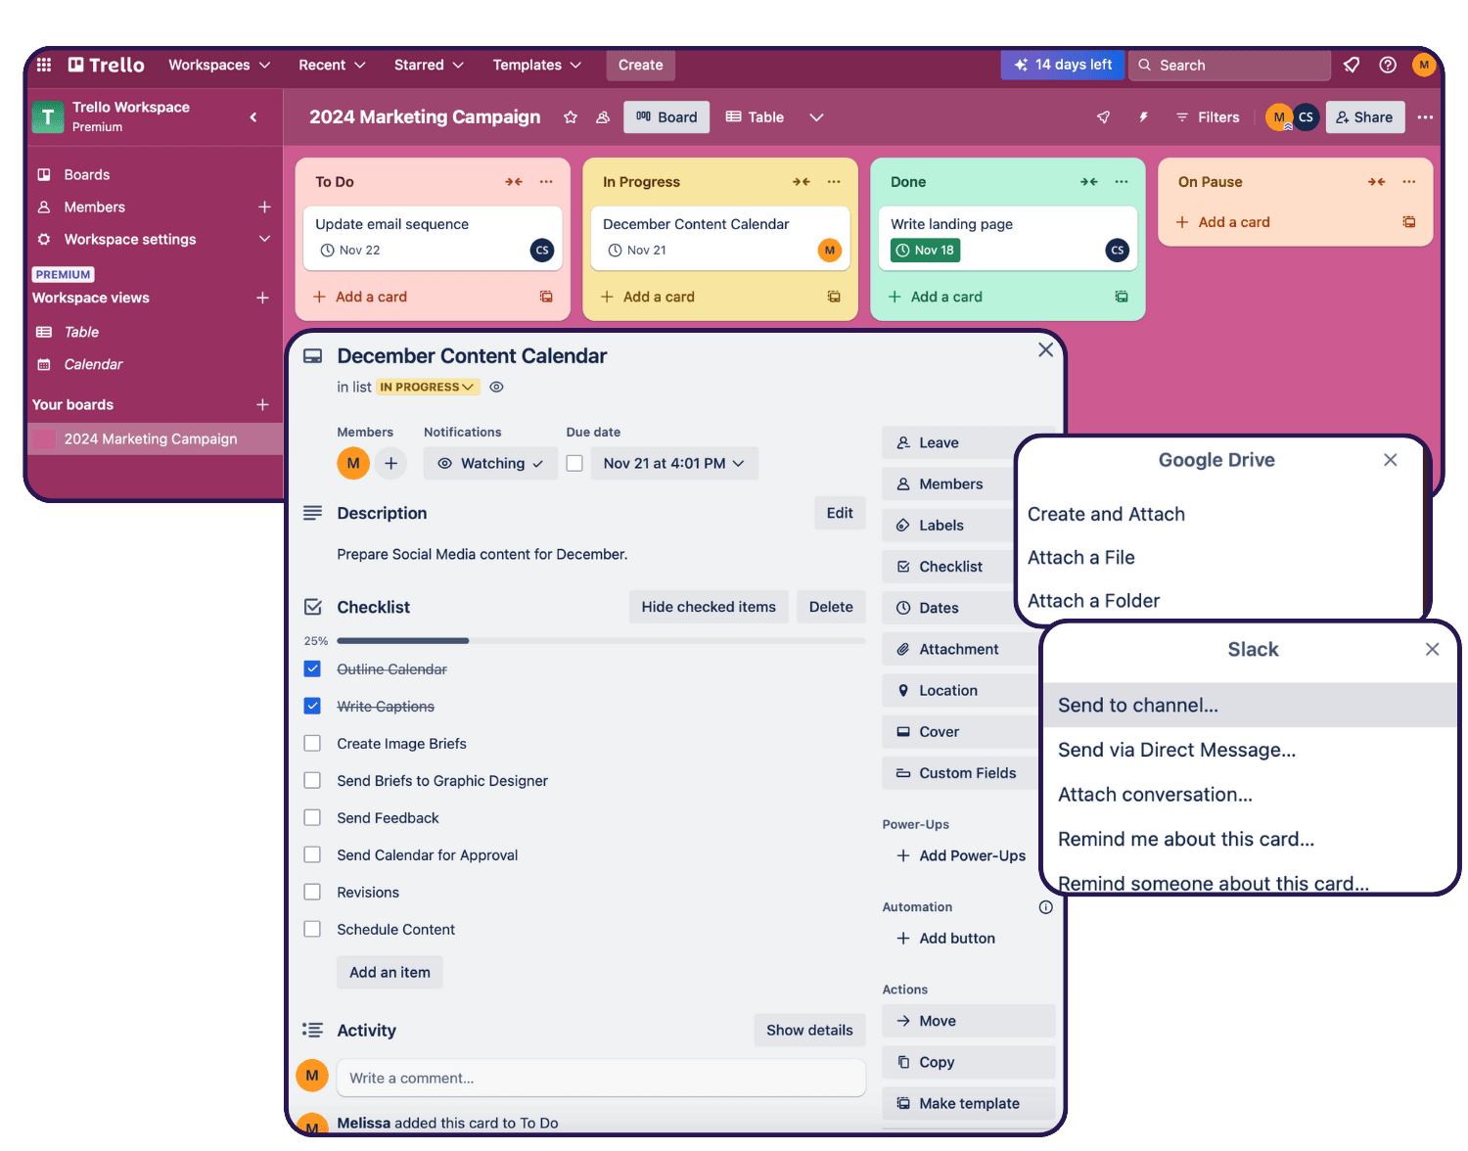Click the Share board button

coord(1365,117)
